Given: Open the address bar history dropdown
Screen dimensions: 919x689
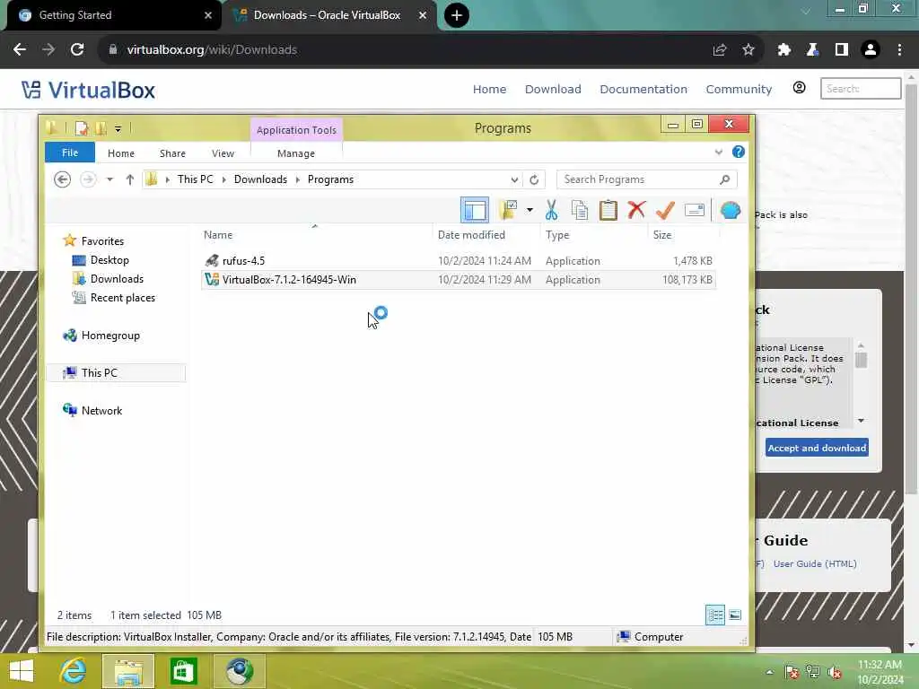Looking at the screenshot, I should [x=514, y=179].
